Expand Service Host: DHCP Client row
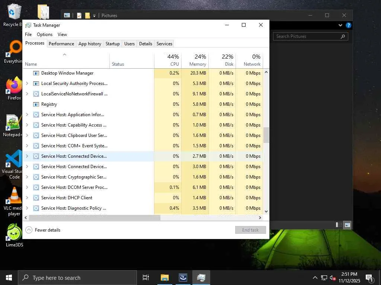Image resolution: width=381 pixels, height=285 pixels. pos(27,198)
